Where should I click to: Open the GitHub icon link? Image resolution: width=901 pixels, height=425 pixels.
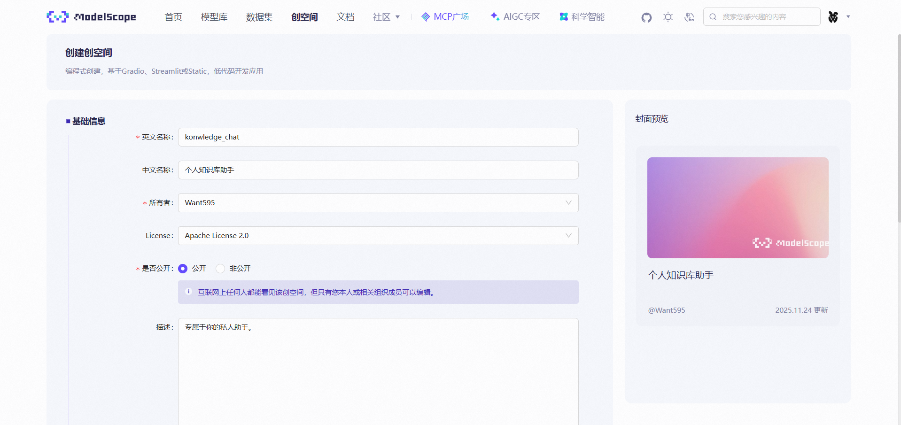(646, 17)
